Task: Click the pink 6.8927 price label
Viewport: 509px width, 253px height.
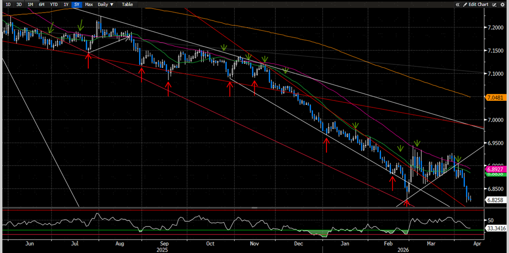Action: click(495, 170)
